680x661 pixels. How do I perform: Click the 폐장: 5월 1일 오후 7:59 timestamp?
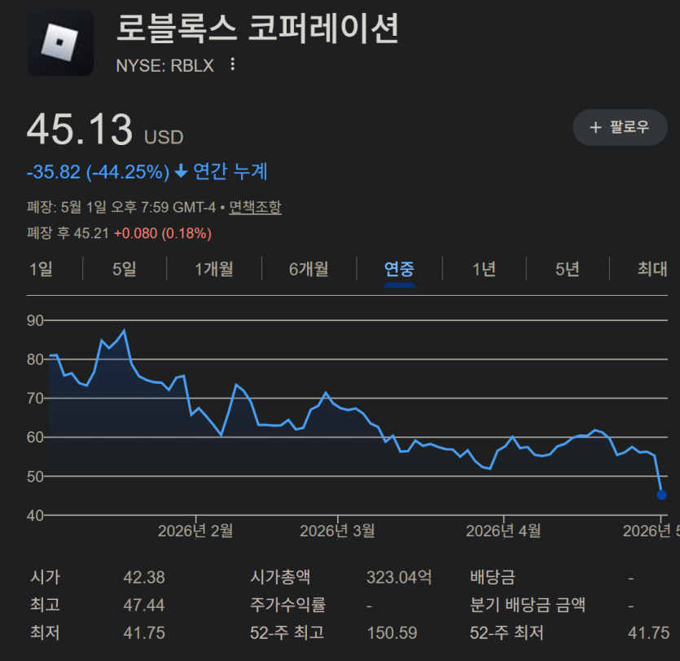pyautogui.click(x=121, y=207)
